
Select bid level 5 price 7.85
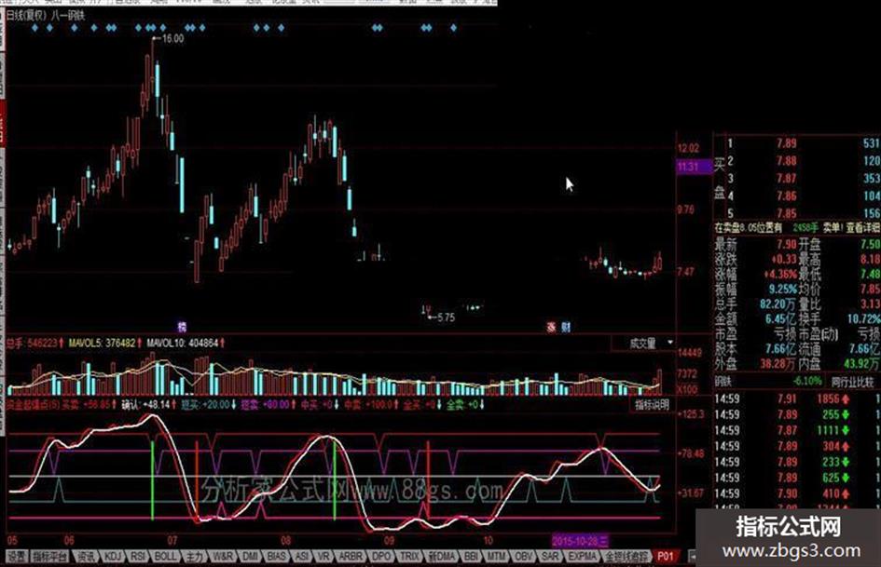(786, 213)
